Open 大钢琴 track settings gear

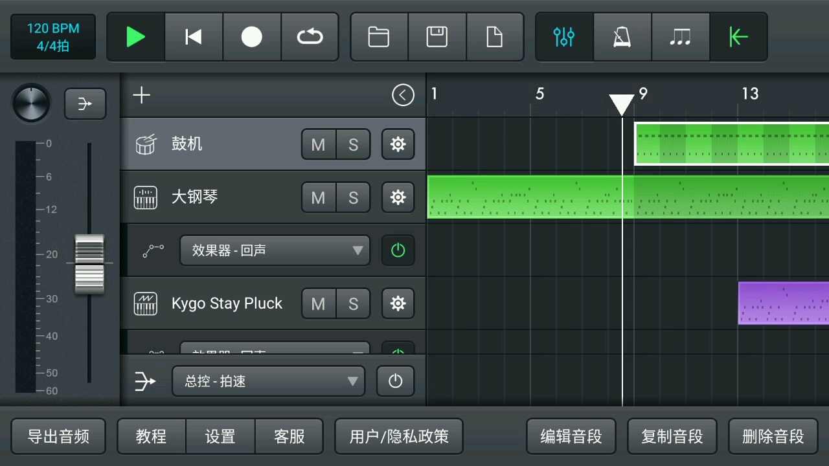(x=398, y=197)
